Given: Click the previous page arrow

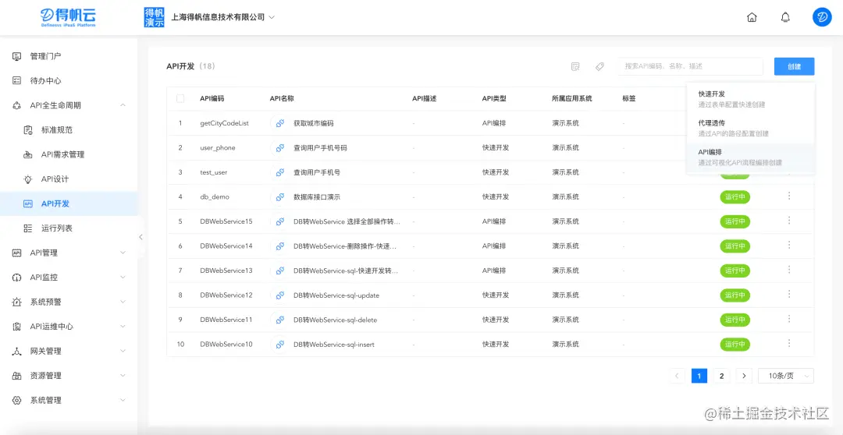Looking at the screenshot, I should pos(677,376).
